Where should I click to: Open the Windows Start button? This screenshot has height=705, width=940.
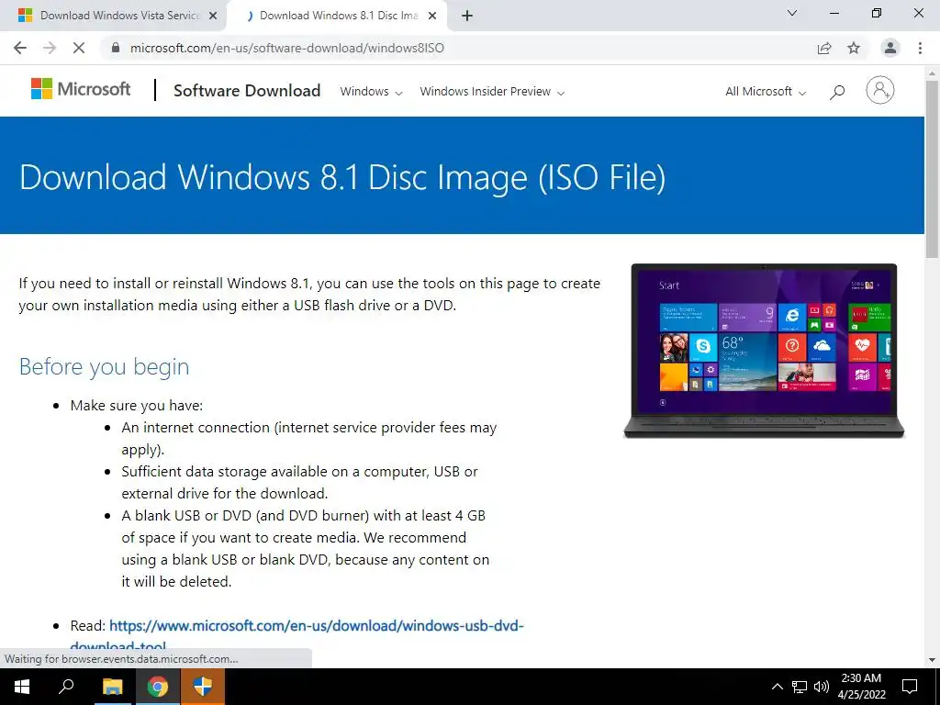click(x=22, y=687)
